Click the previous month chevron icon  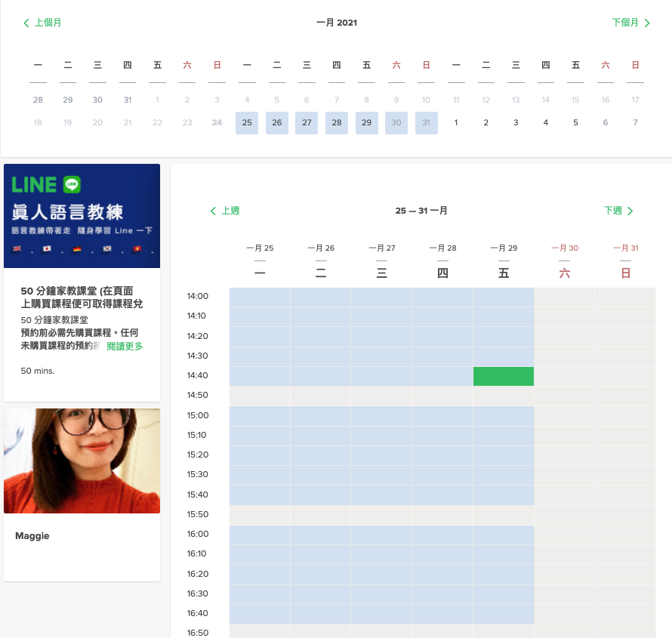26,23
